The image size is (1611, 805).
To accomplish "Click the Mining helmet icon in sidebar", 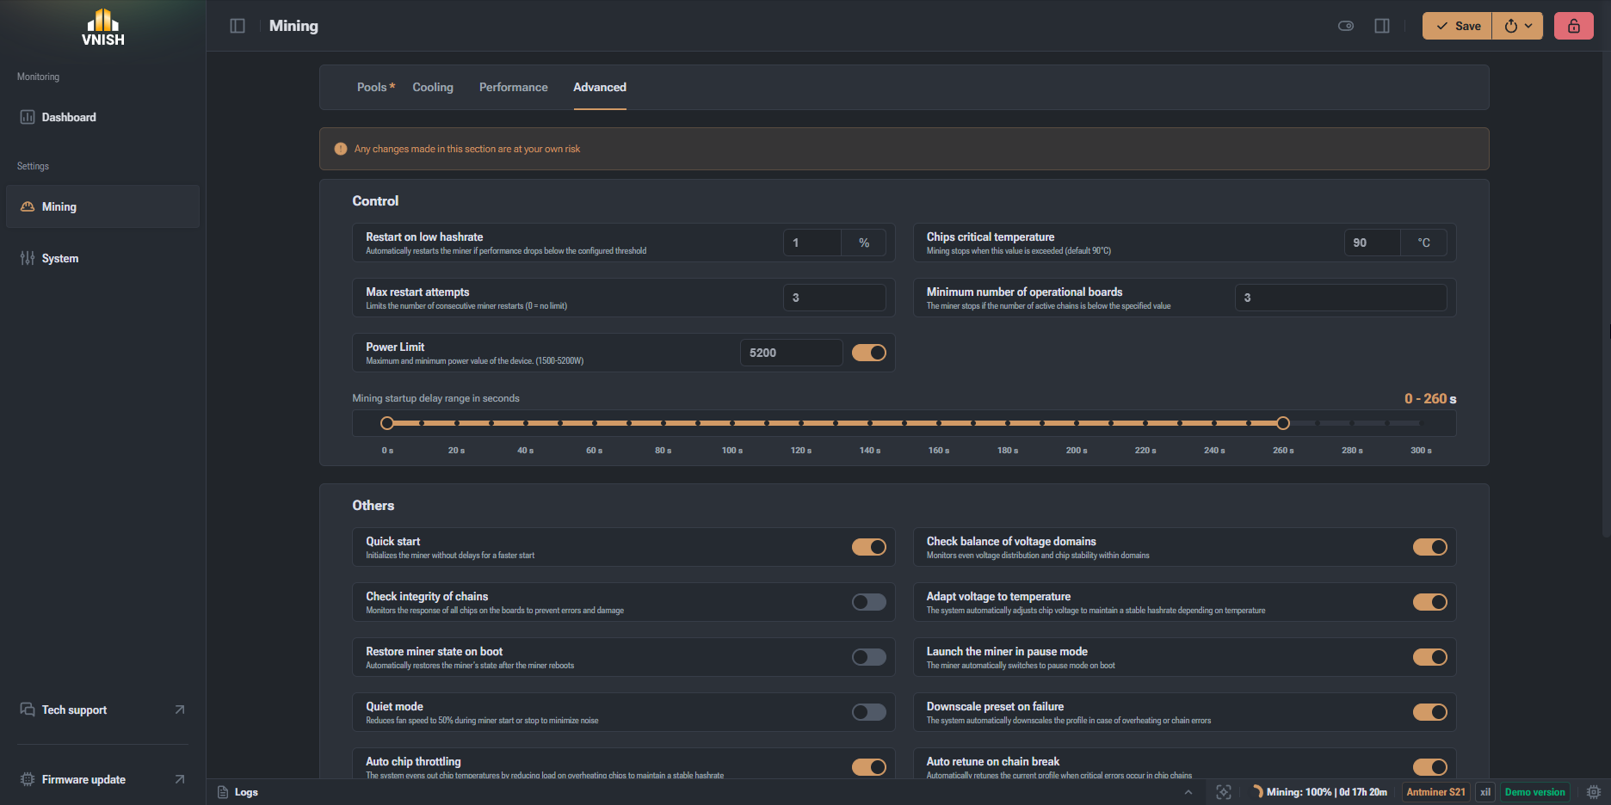I will pos(28,206).
